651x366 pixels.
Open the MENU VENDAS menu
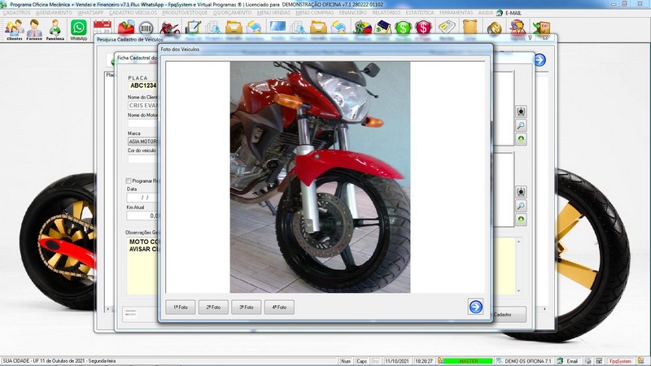click(273, 13)
